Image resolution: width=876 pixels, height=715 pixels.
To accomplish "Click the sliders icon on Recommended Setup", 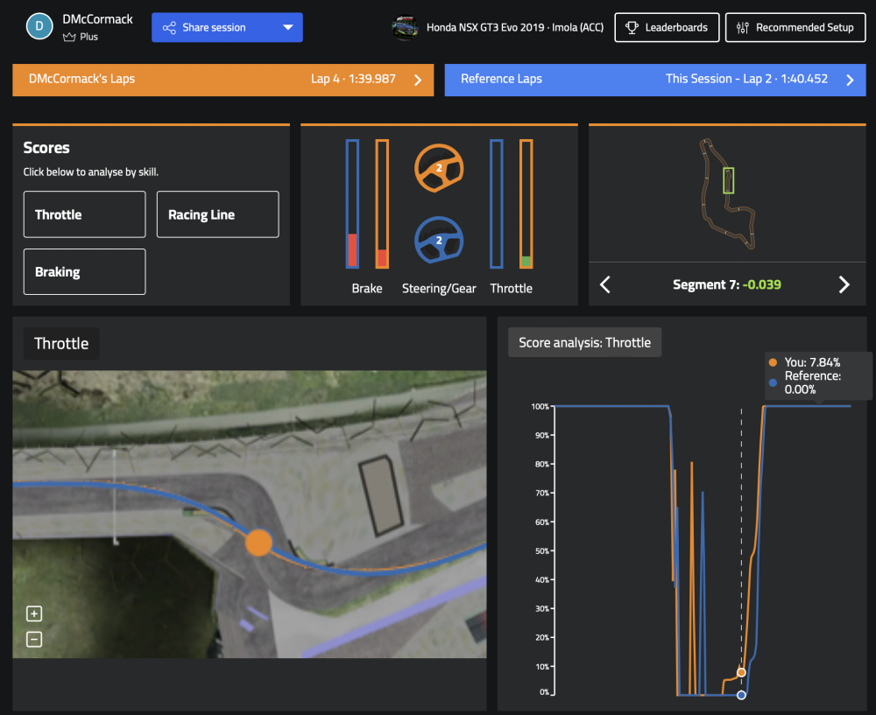I will (x=743, y=27).
